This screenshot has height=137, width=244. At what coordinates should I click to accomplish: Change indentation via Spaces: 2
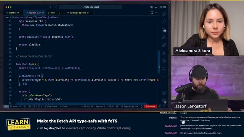coord(100,107)
